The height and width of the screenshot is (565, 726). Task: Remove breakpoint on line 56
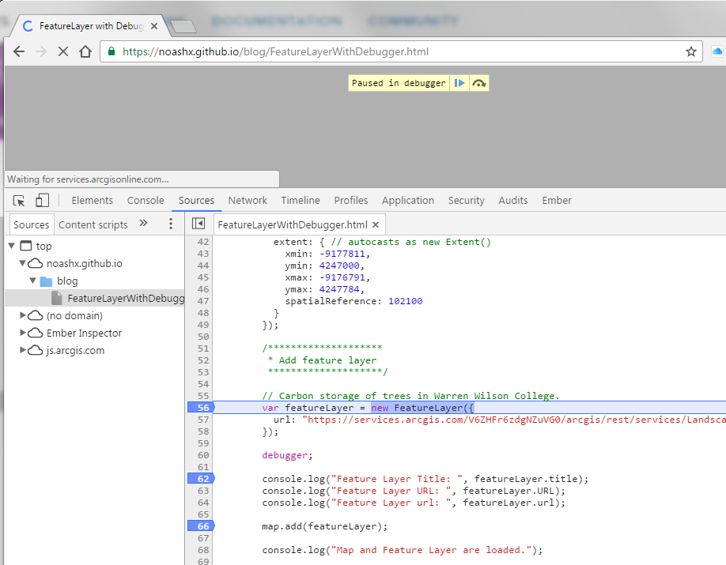[201, 407]
